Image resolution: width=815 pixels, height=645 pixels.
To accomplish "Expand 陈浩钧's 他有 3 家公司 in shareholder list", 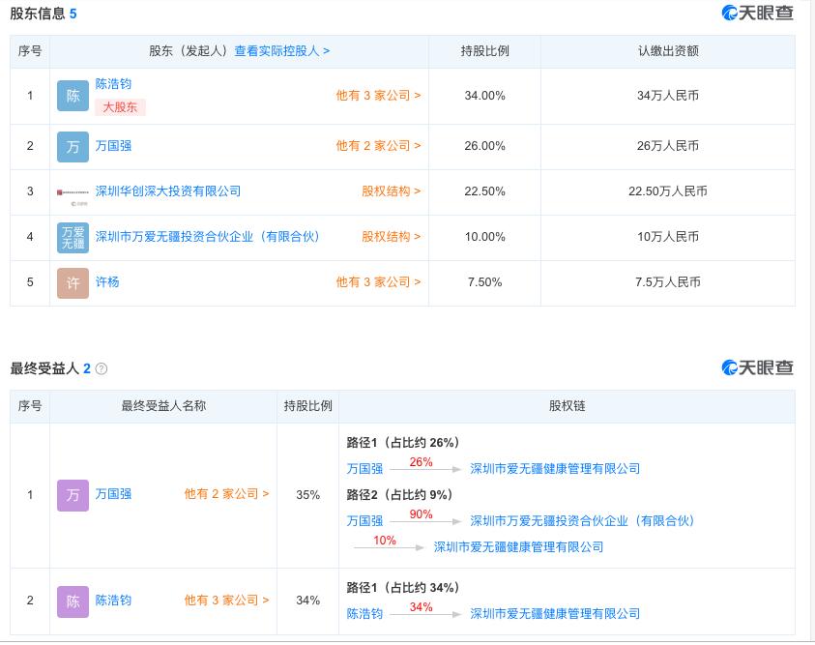I will click(x=378, y=96).
